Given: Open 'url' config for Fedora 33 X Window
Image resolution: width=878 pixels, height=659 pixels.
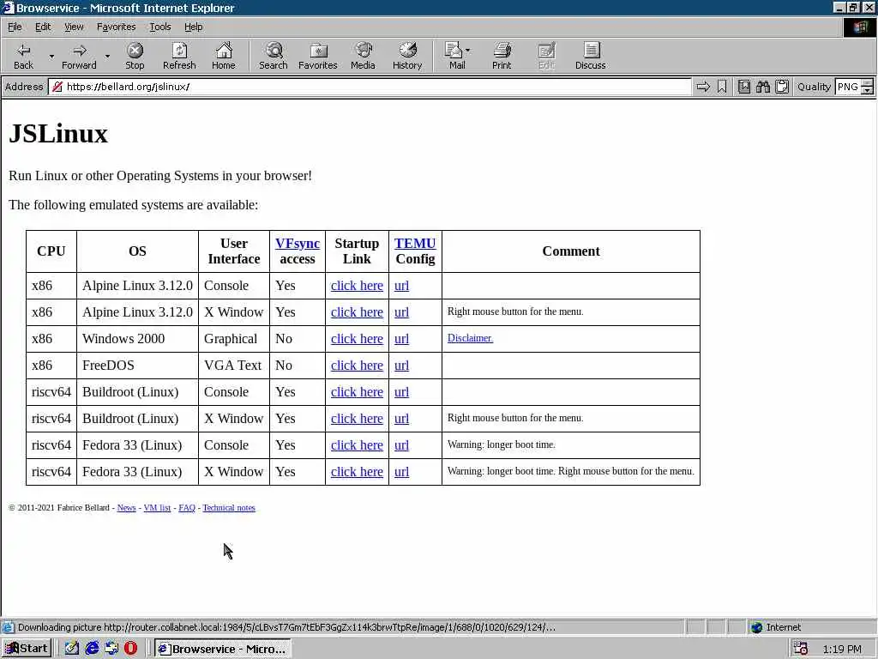Looking at the screenshot, I should (x=401, y=472).
